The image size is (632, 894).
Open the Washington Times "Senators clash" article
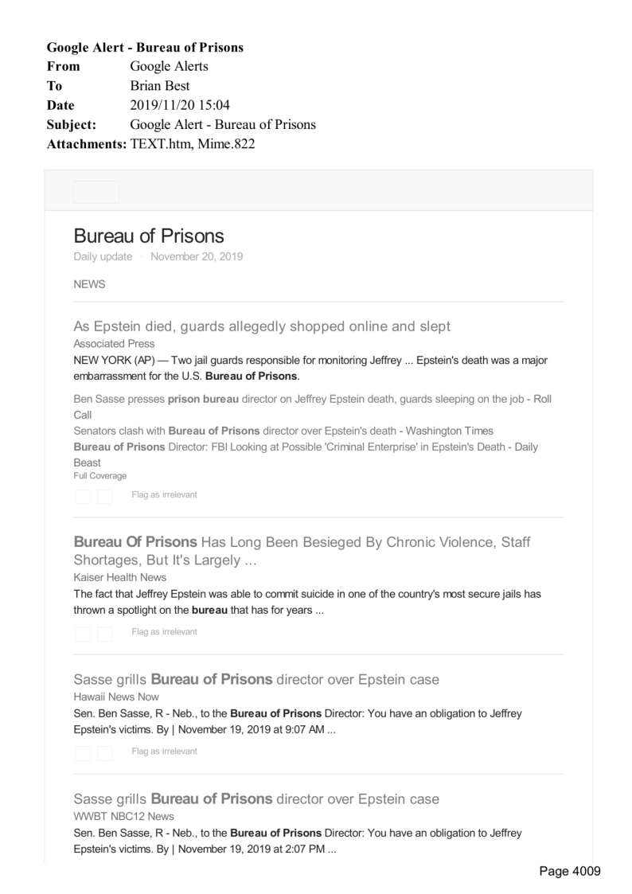click(x=283, y=431)
